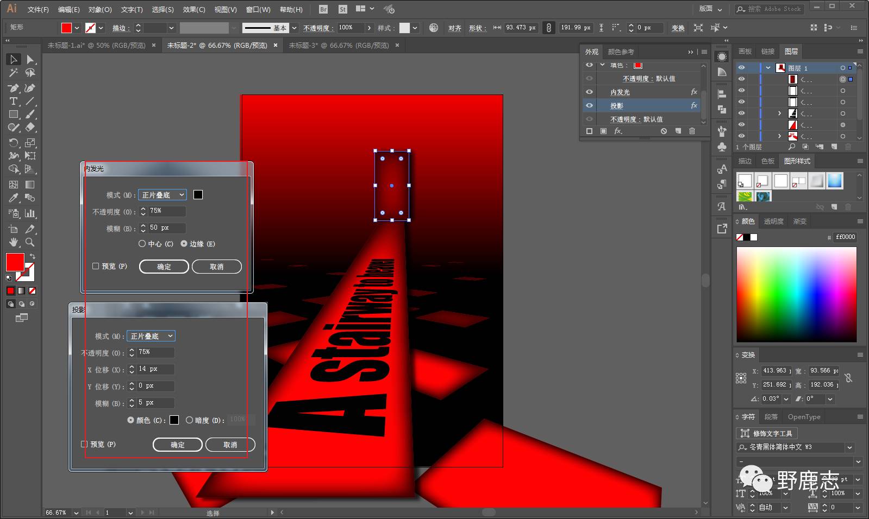Select the Type tool in the toolbar

pyautogui.click(x=14, y=102)
